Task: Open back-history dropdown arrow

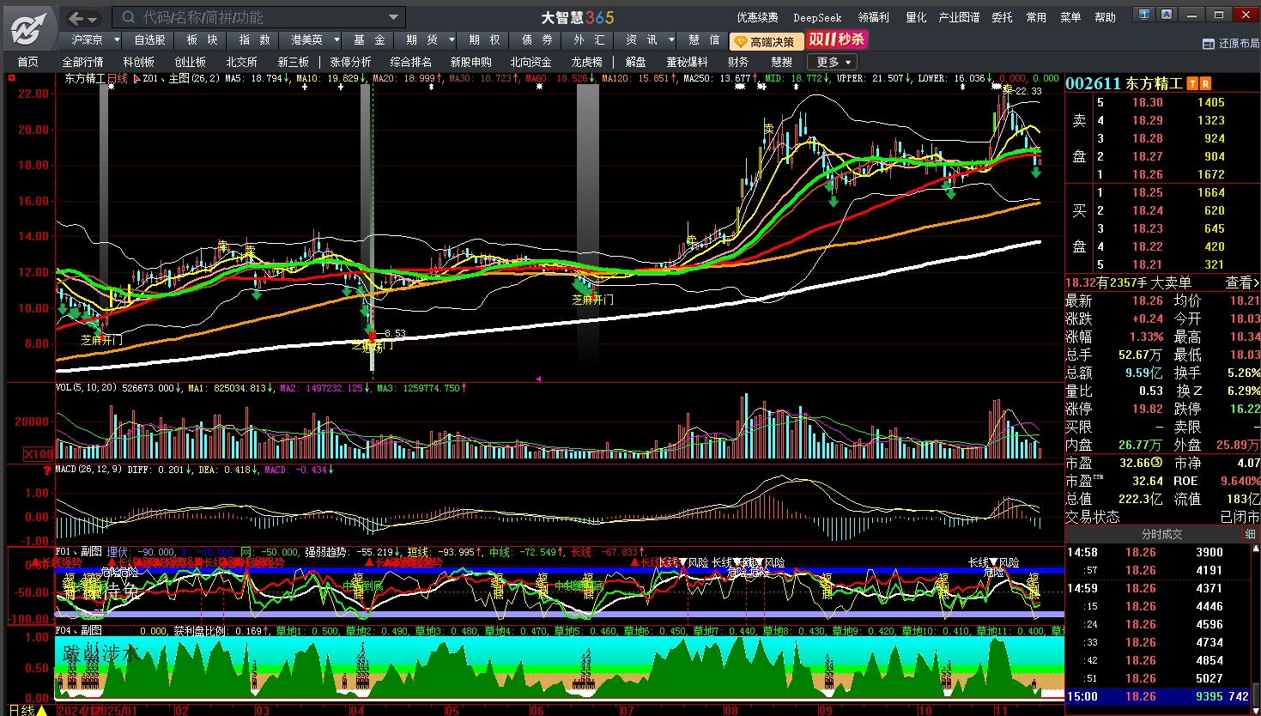Action: click(94, 19)
